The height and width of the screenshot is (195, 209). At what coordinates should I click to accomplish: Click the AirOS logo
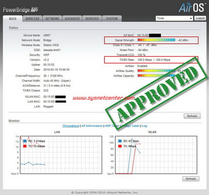(192, 7)
